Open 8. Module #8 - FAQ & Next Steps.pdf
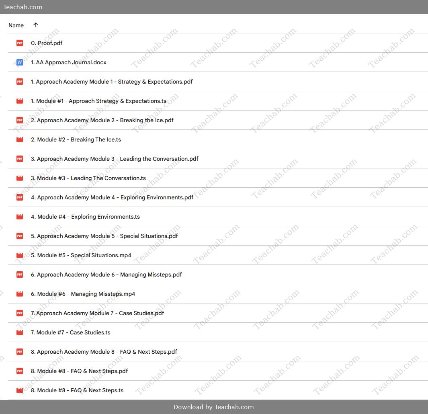Image resolution: width=428 pixels, height=414 pixels. tap(79, 371)
